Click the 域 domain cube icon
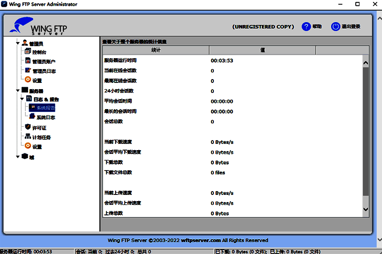Viewport: 382px width, 254px height. pos(25,156)
